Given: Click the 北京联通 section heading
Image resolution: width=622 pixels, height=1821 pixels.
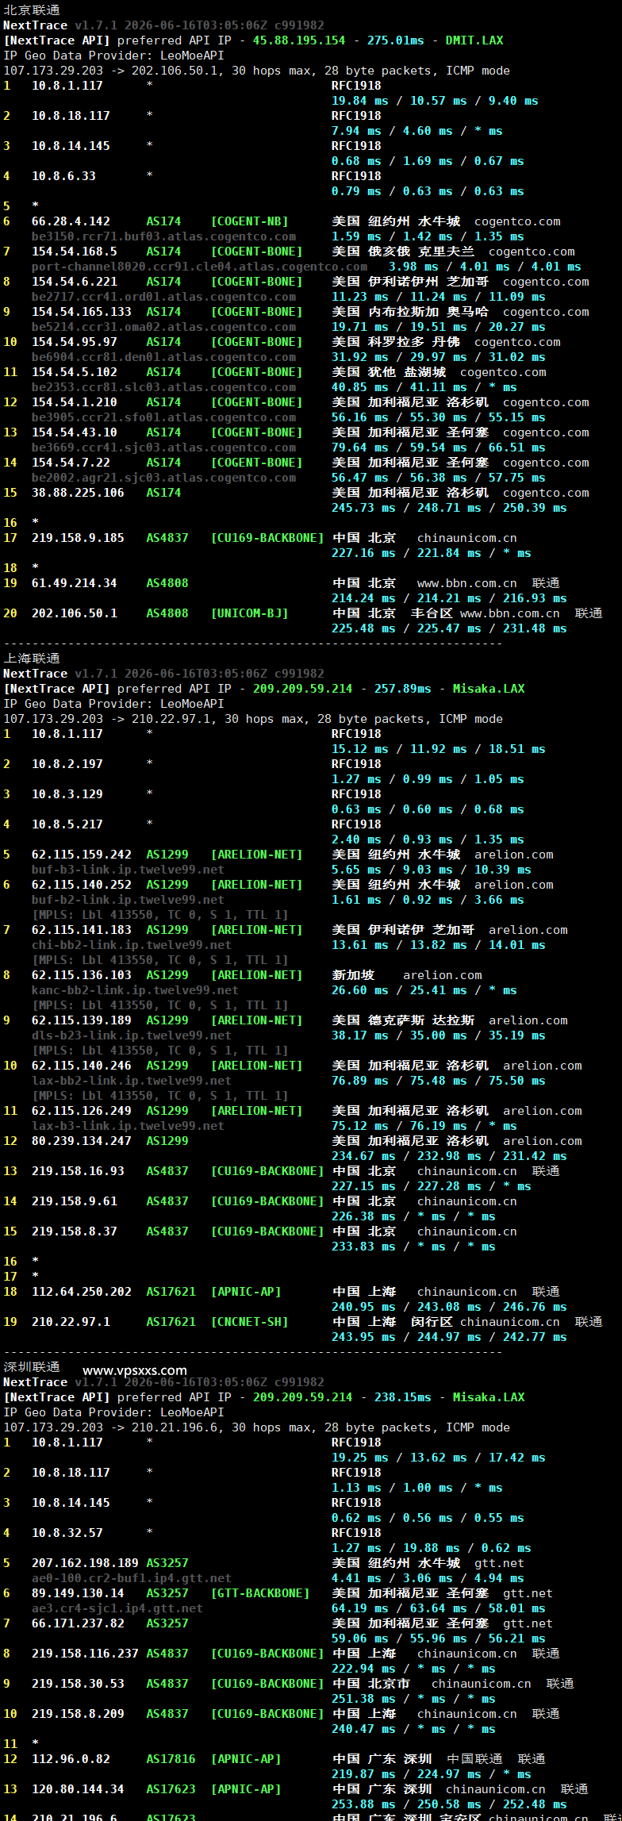Looking at the screenshot, I should click(x=32, y=10).
